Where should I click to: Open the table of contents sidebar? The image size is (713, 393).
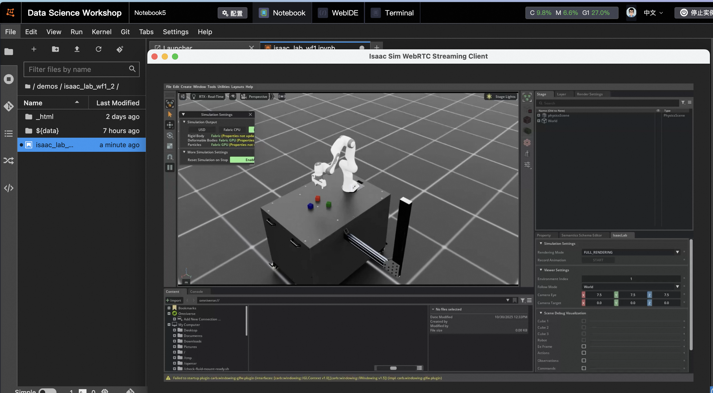coord(8,134)
